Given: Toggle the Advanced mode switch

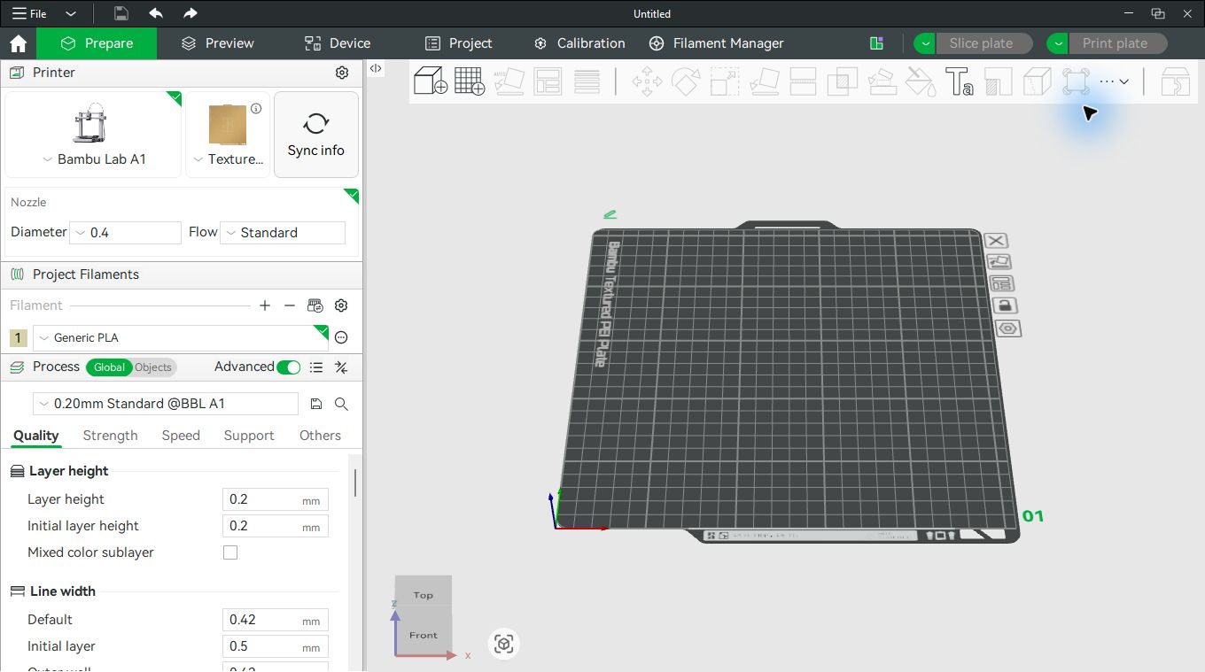Looking at the screenshot, I should (289, 367).
